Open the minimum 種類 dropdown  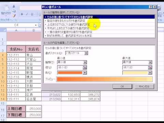coord(85,62)
